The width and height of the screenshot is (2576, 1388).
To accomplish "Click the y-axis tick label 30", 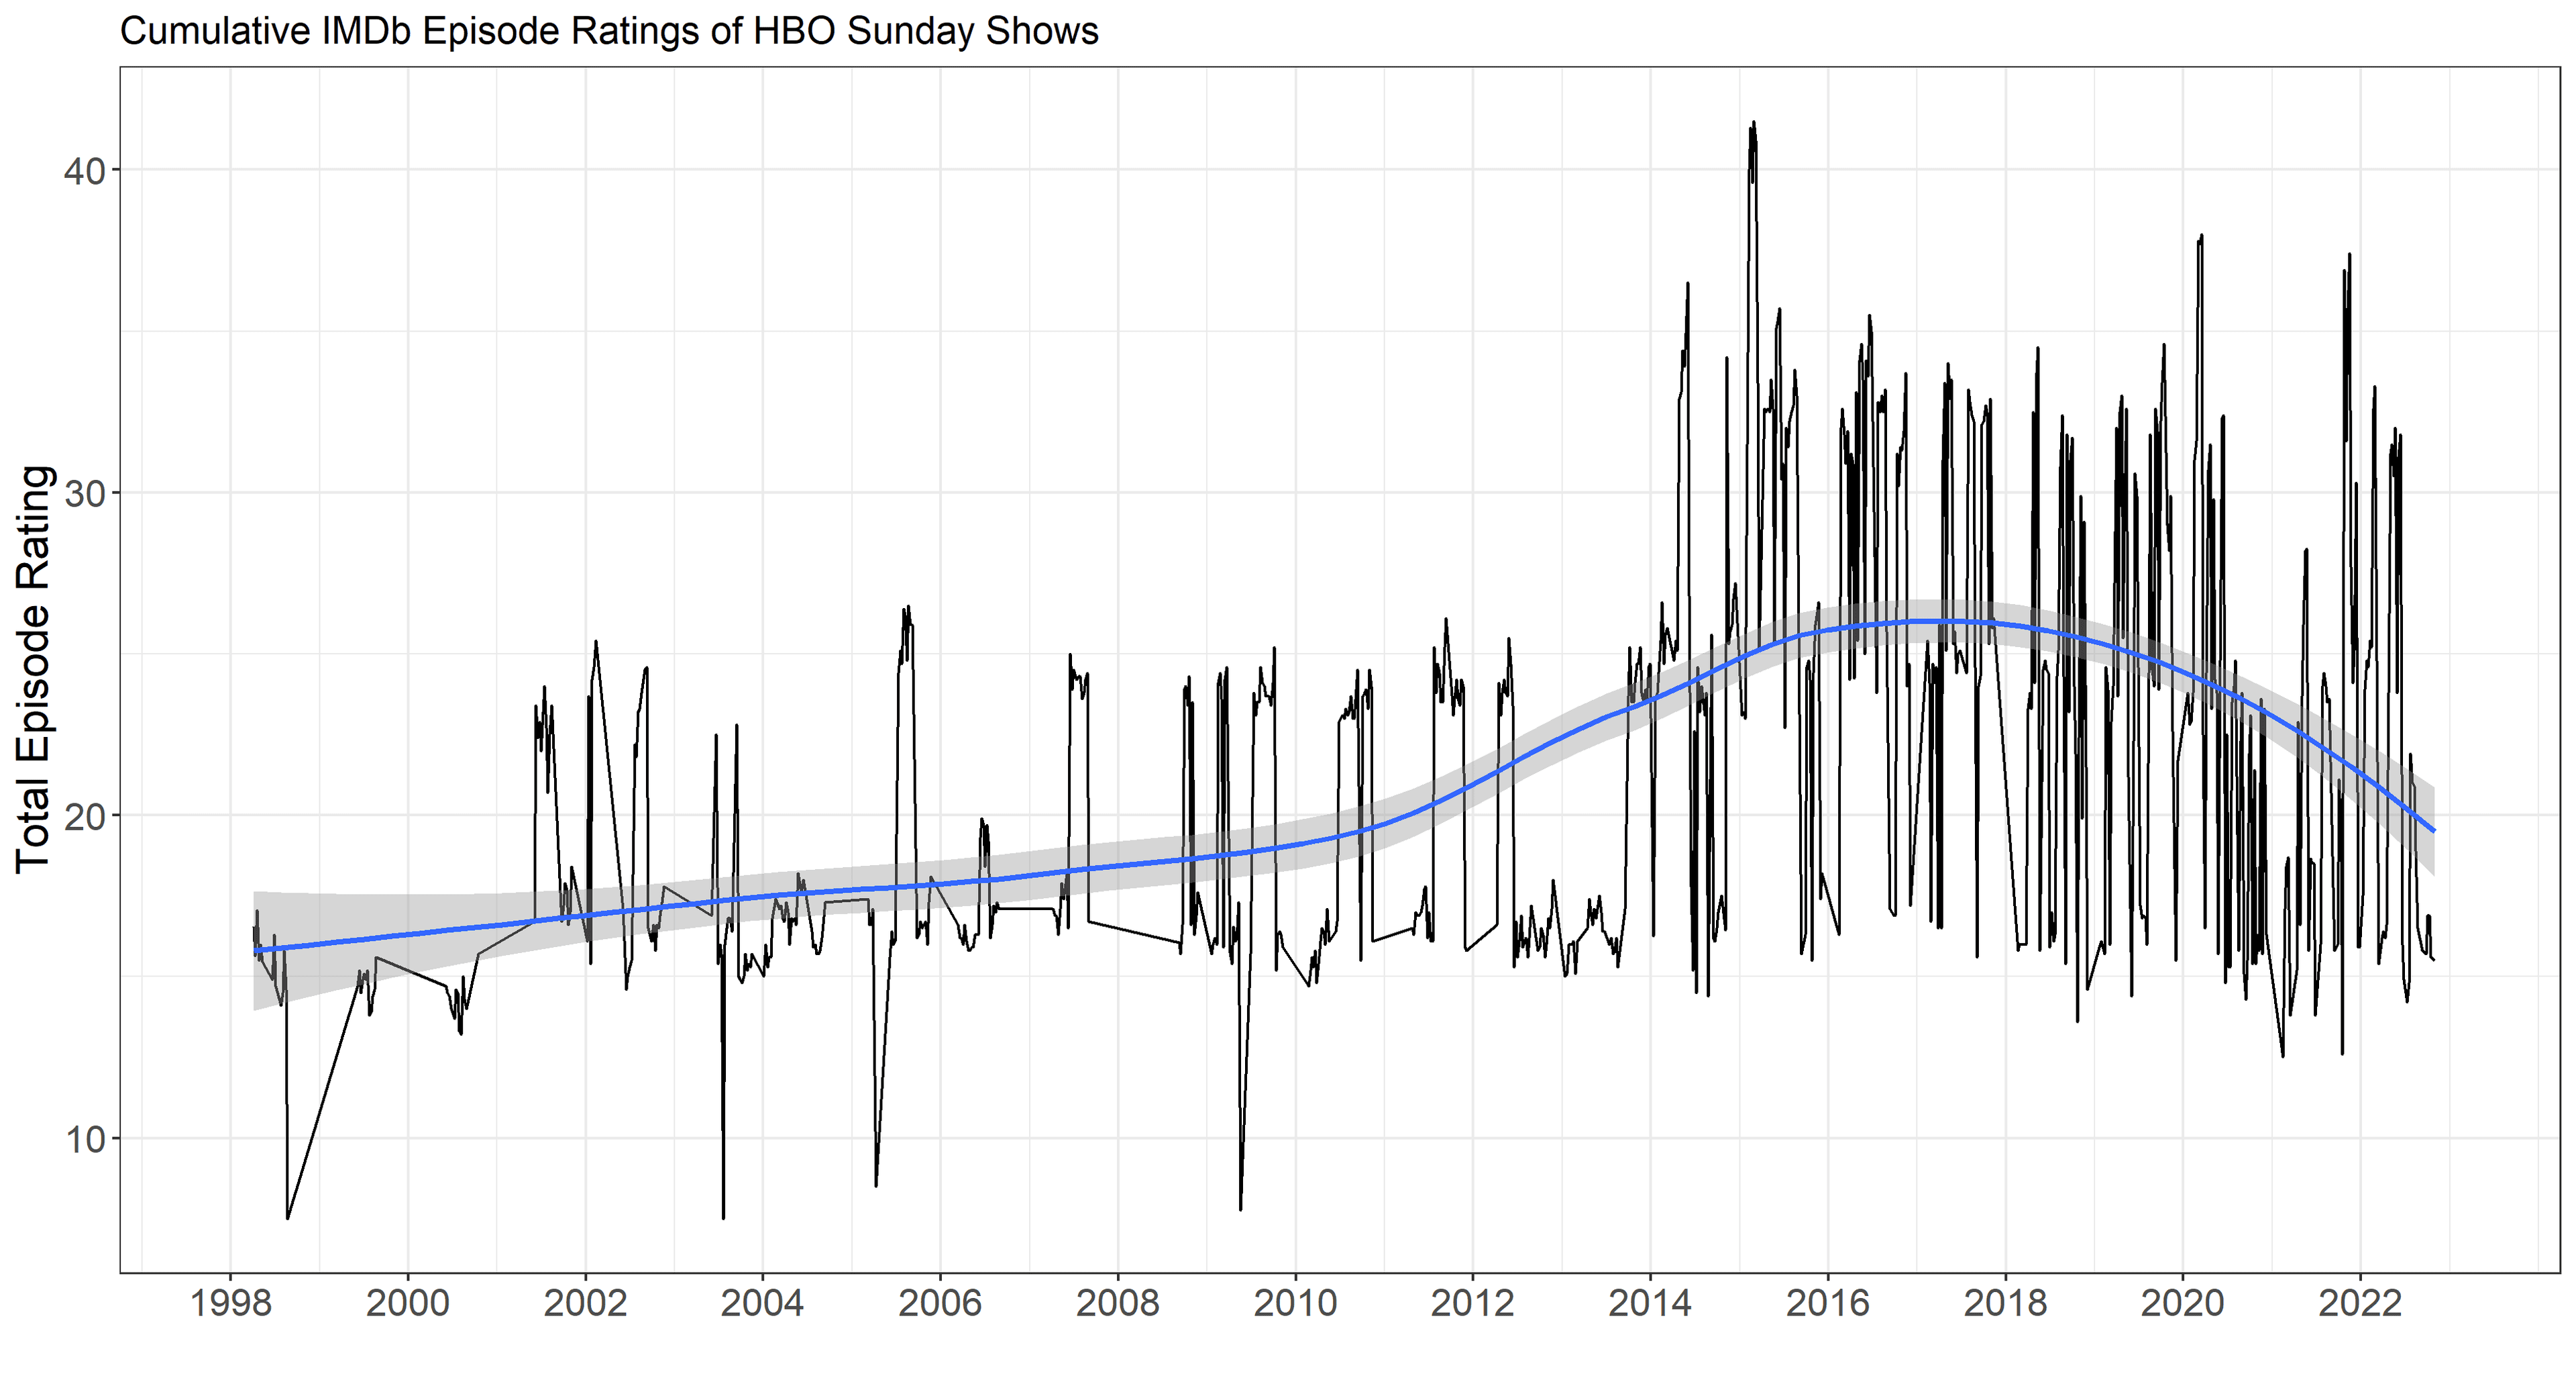I will coord(84,493).
